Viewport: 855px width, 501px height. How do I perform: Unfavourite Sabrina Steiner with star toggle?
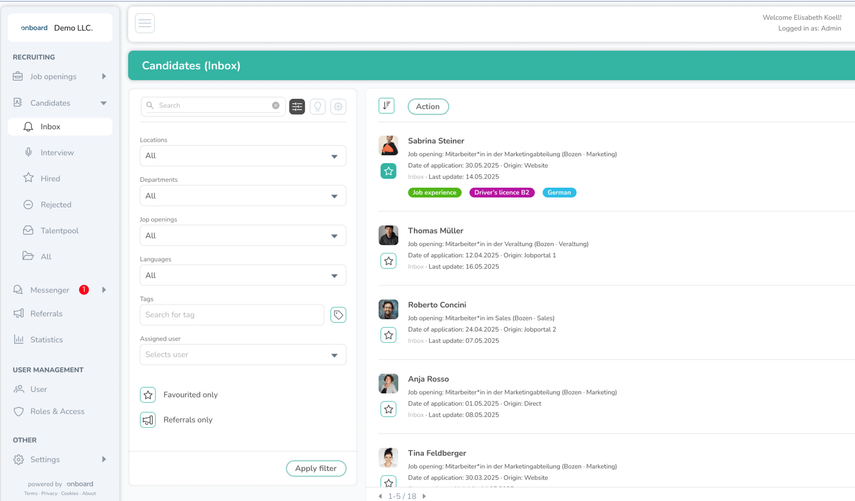pyautogui.click(x=388, y=171)
